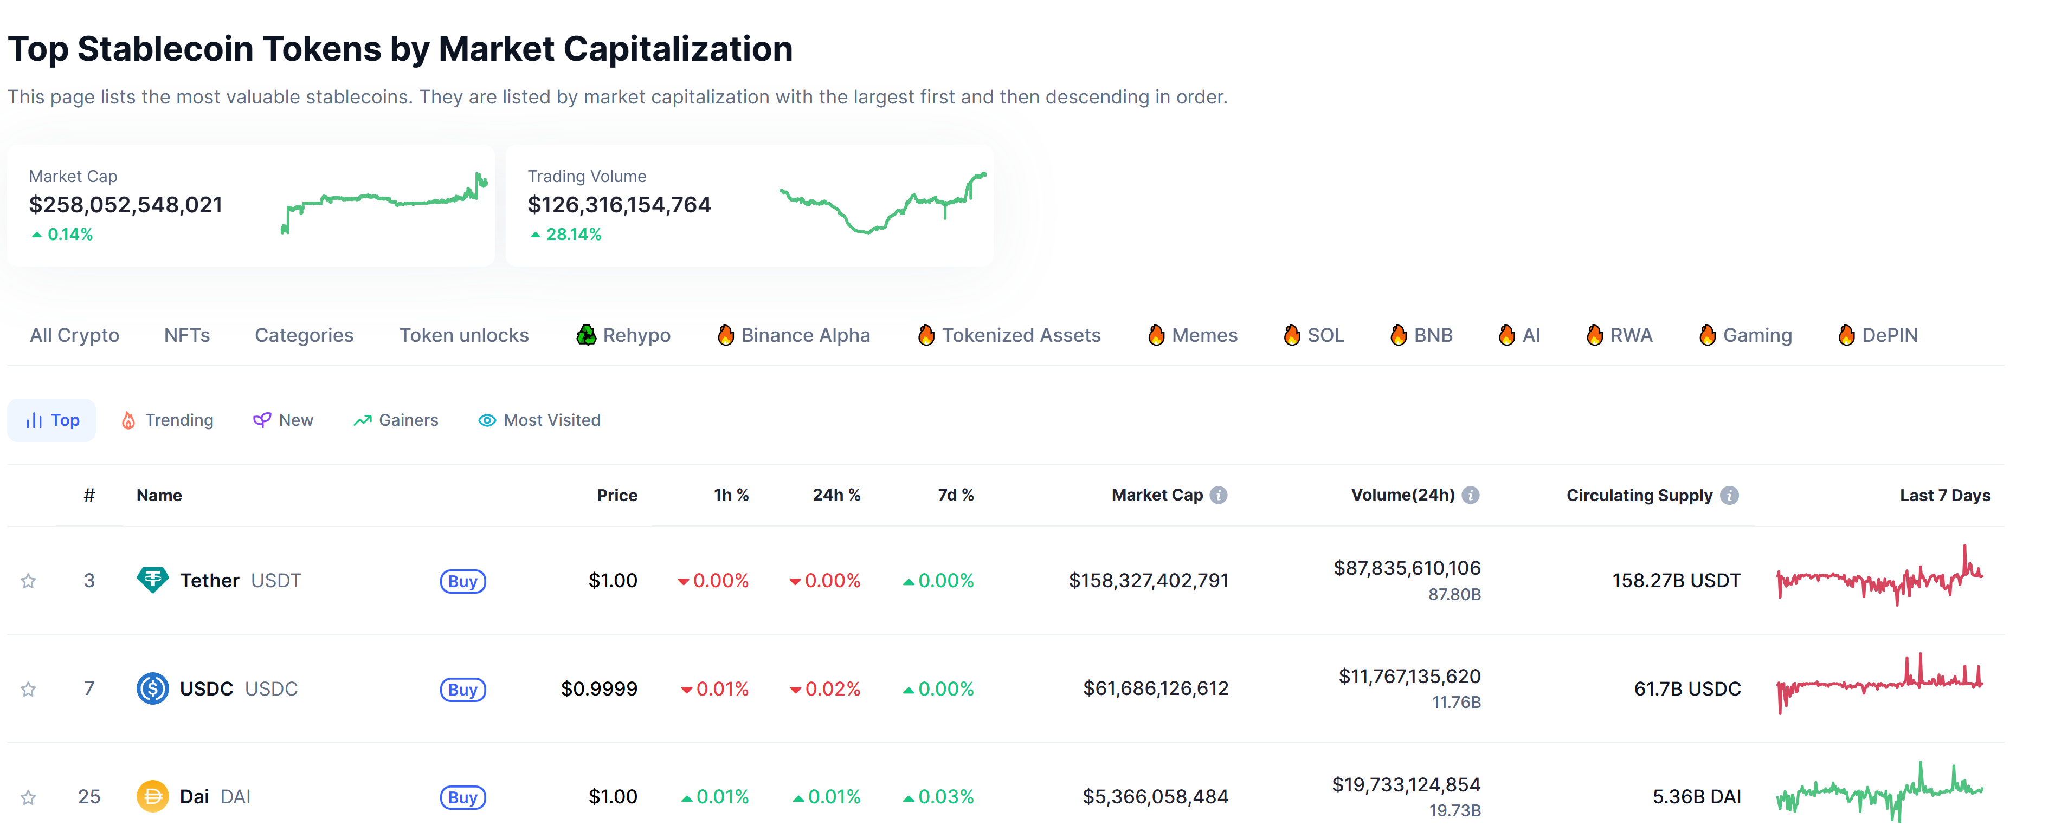
Task: Sort by Price column header
Action: pos(617,495)
